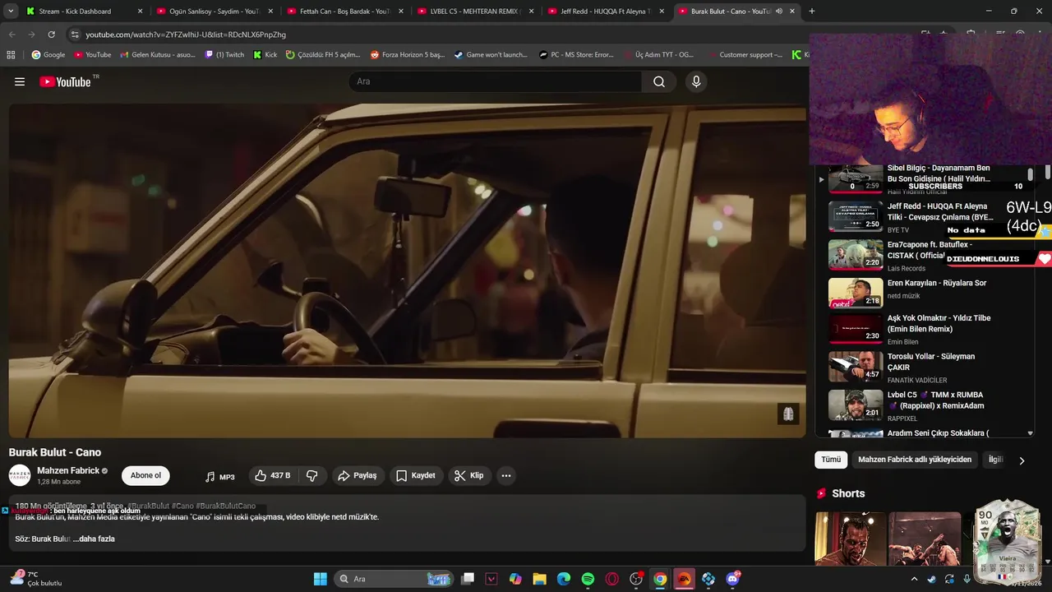1052x592 pixels.
Task: Reload the page in Chrome
Action: pyautogui.click(x=51, y=35)
